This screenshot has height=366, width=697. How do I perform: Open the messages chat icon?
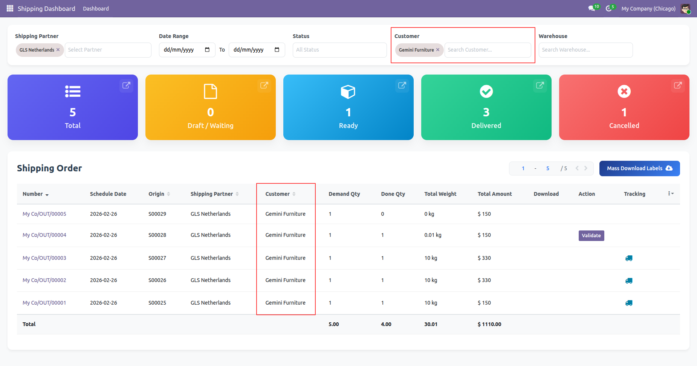click(x=592, y=8)
